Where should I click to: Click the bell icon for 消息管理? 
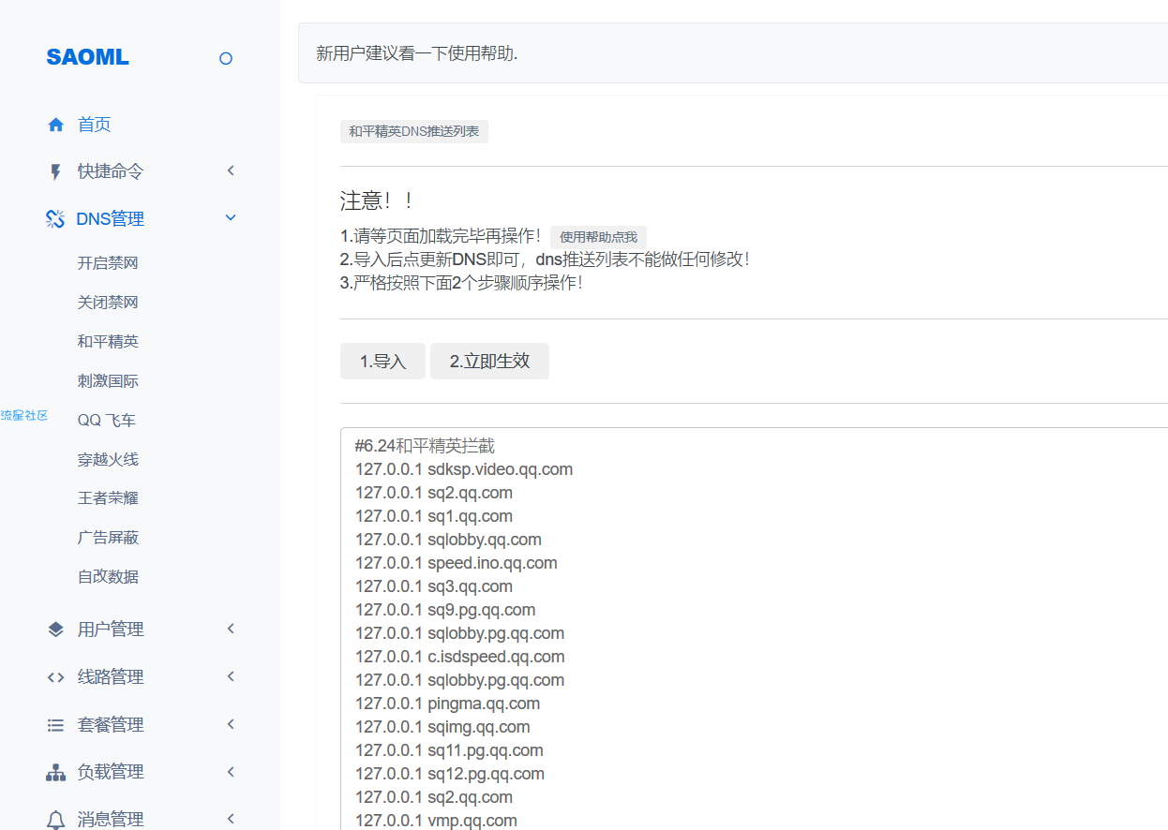[55, 820]
